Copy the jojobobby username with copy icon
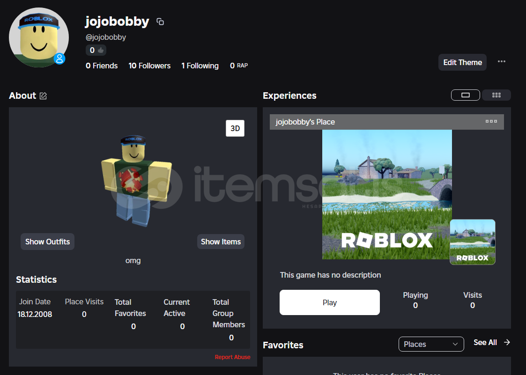 point(160,22)
